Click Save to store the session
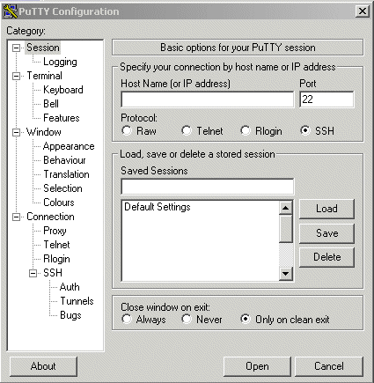Screen dimensions: 374x383 click(x=326, y=233)
